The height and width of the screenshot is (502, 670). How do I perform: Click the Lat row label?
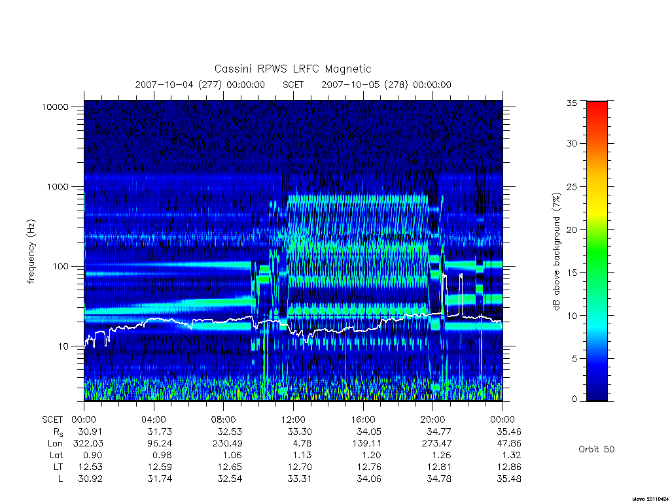(x=56, y=455)
